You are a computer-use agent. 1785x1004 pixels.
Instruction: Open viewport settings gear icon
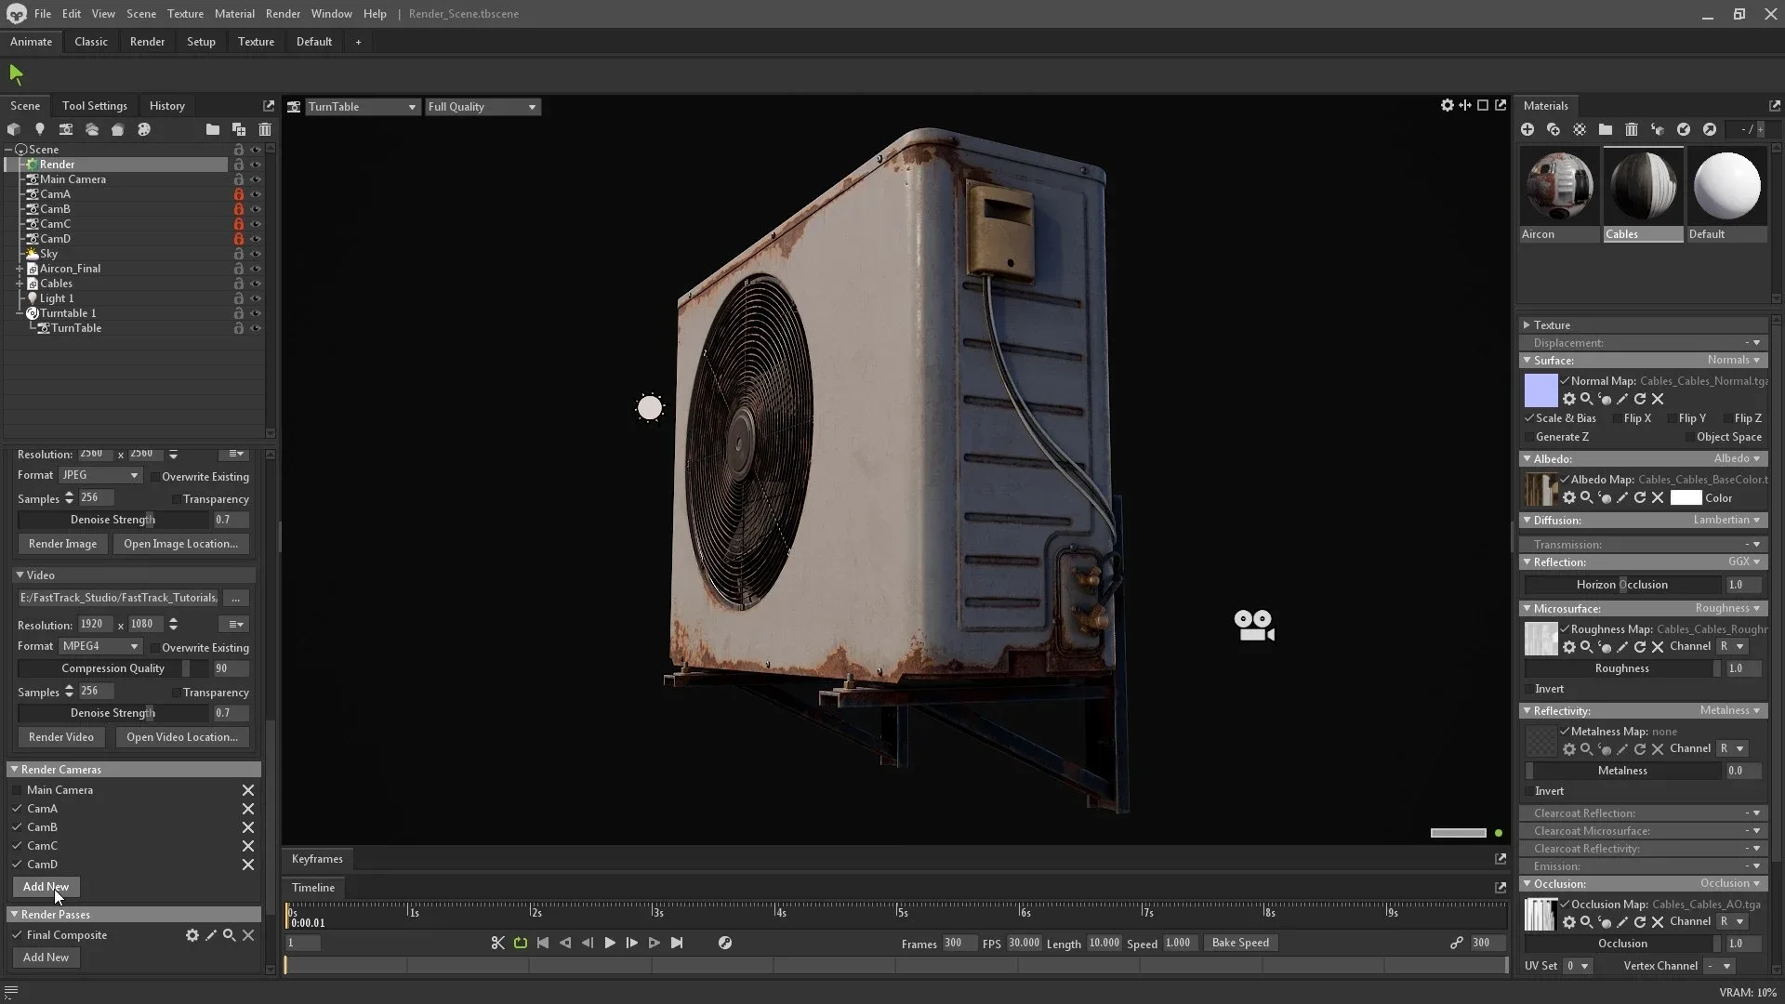[1447, 106]
